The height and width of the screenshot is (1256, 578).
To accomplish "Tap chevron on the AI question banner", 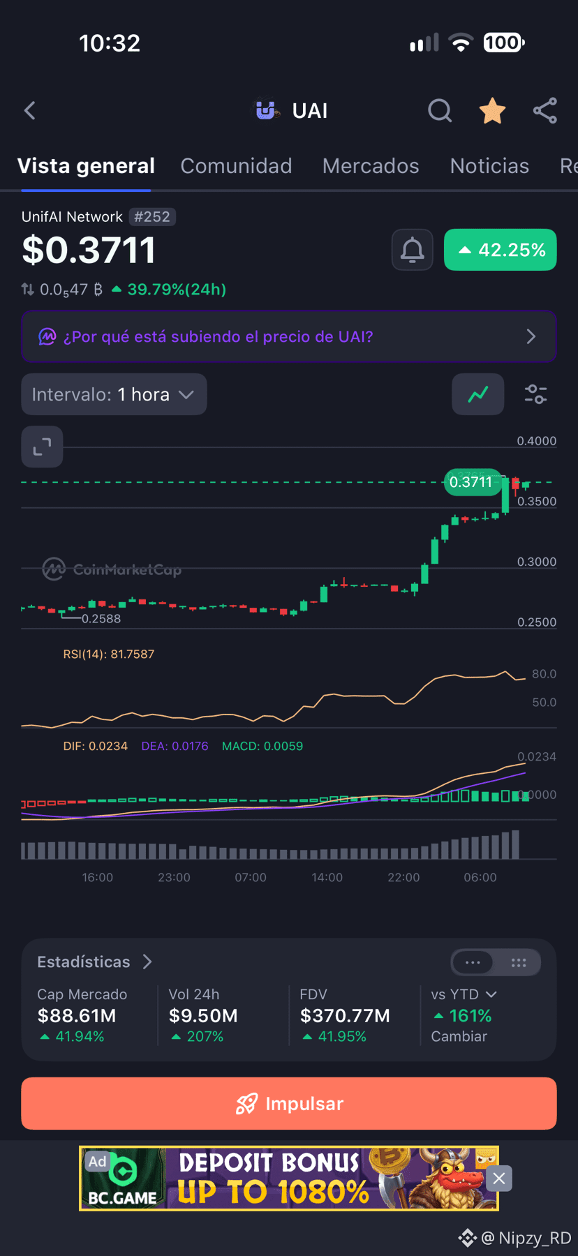I will coord(531,336).
